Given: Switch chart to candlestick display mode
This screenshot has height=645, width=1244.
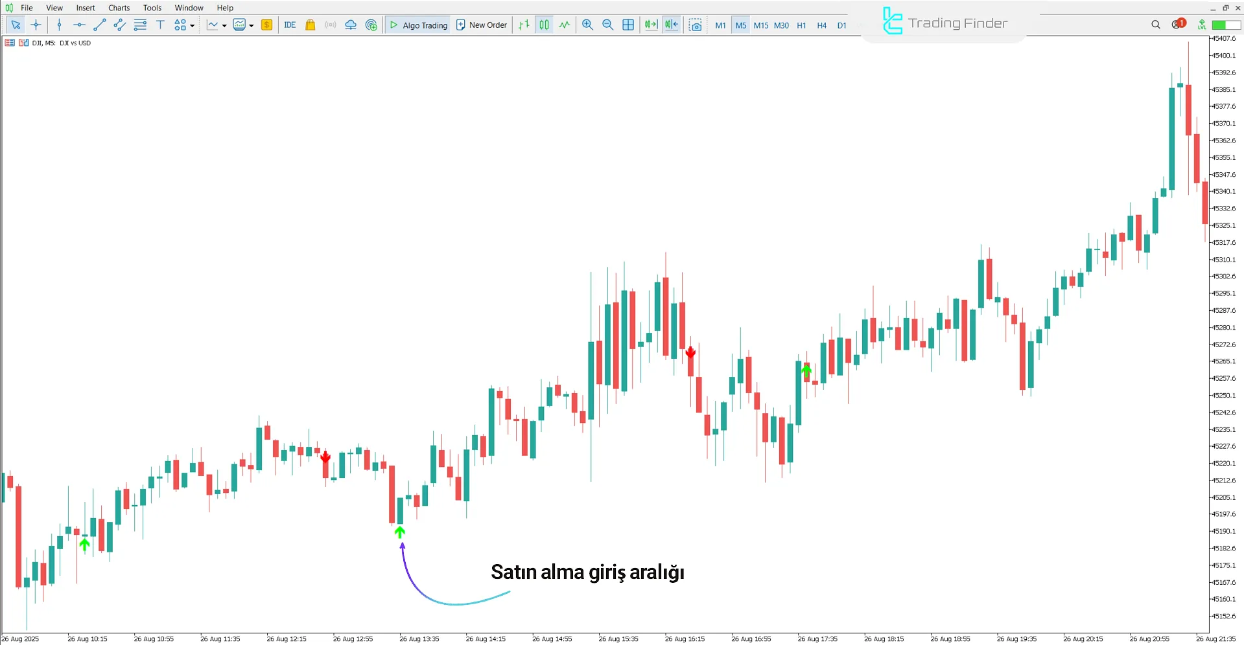Looking at the screenshot, I should [x=544, y=25].
